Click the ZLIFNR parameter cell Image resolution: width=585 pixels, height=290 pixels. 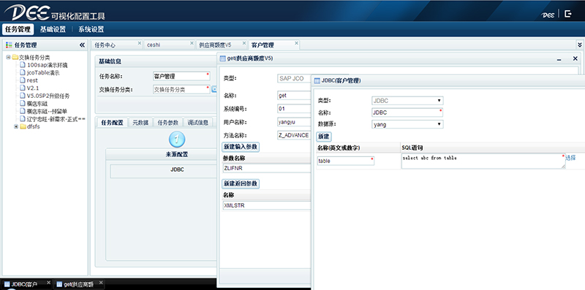[x=266, y=169]
